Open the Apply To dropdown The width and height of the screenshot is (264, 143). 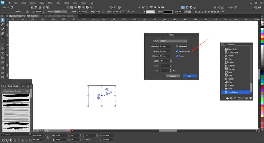point(173,41)
